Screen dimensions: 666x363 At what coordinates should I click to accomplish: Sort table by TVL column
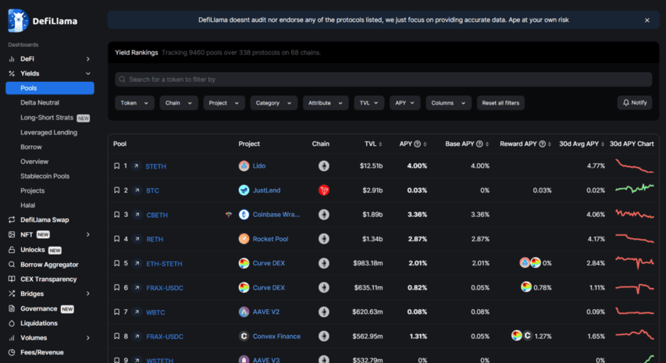pos(373,144)
